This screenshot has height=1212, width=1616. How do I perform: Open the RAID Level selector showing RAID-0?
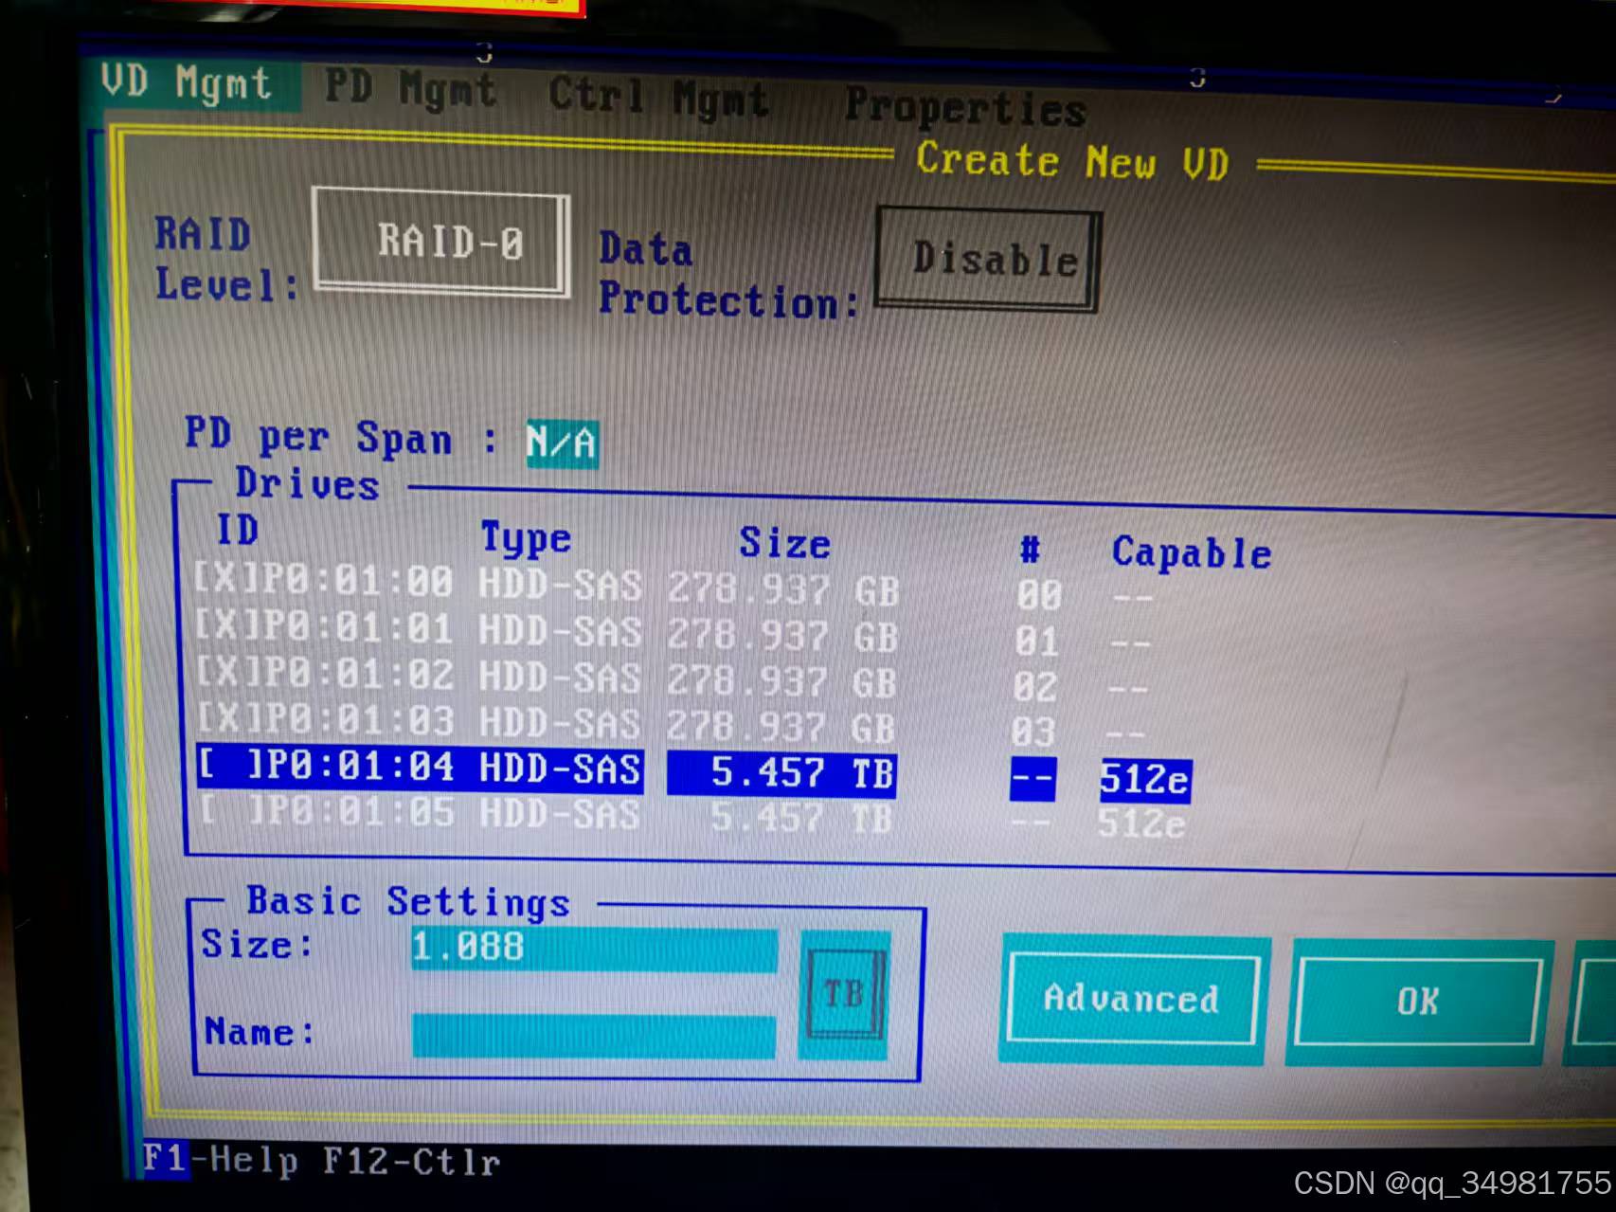[441, 242]
